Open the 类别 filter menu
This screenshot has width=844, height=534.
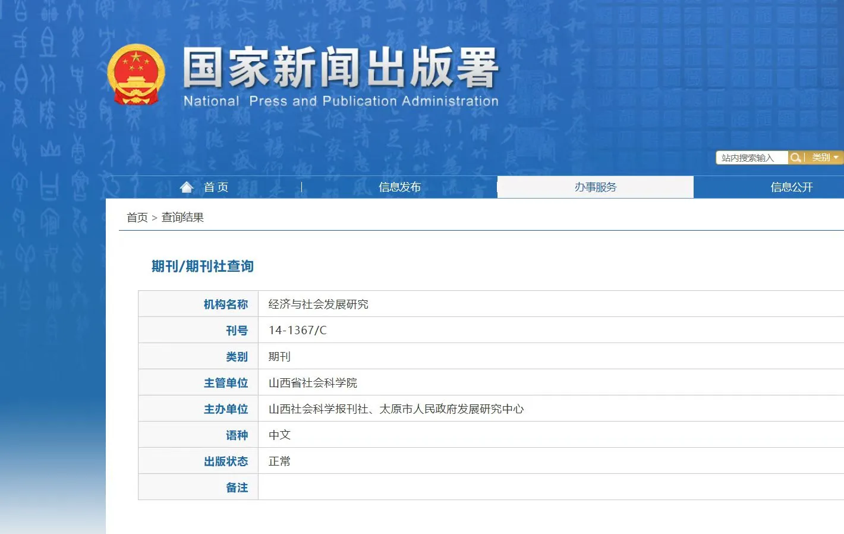point(823,158)
